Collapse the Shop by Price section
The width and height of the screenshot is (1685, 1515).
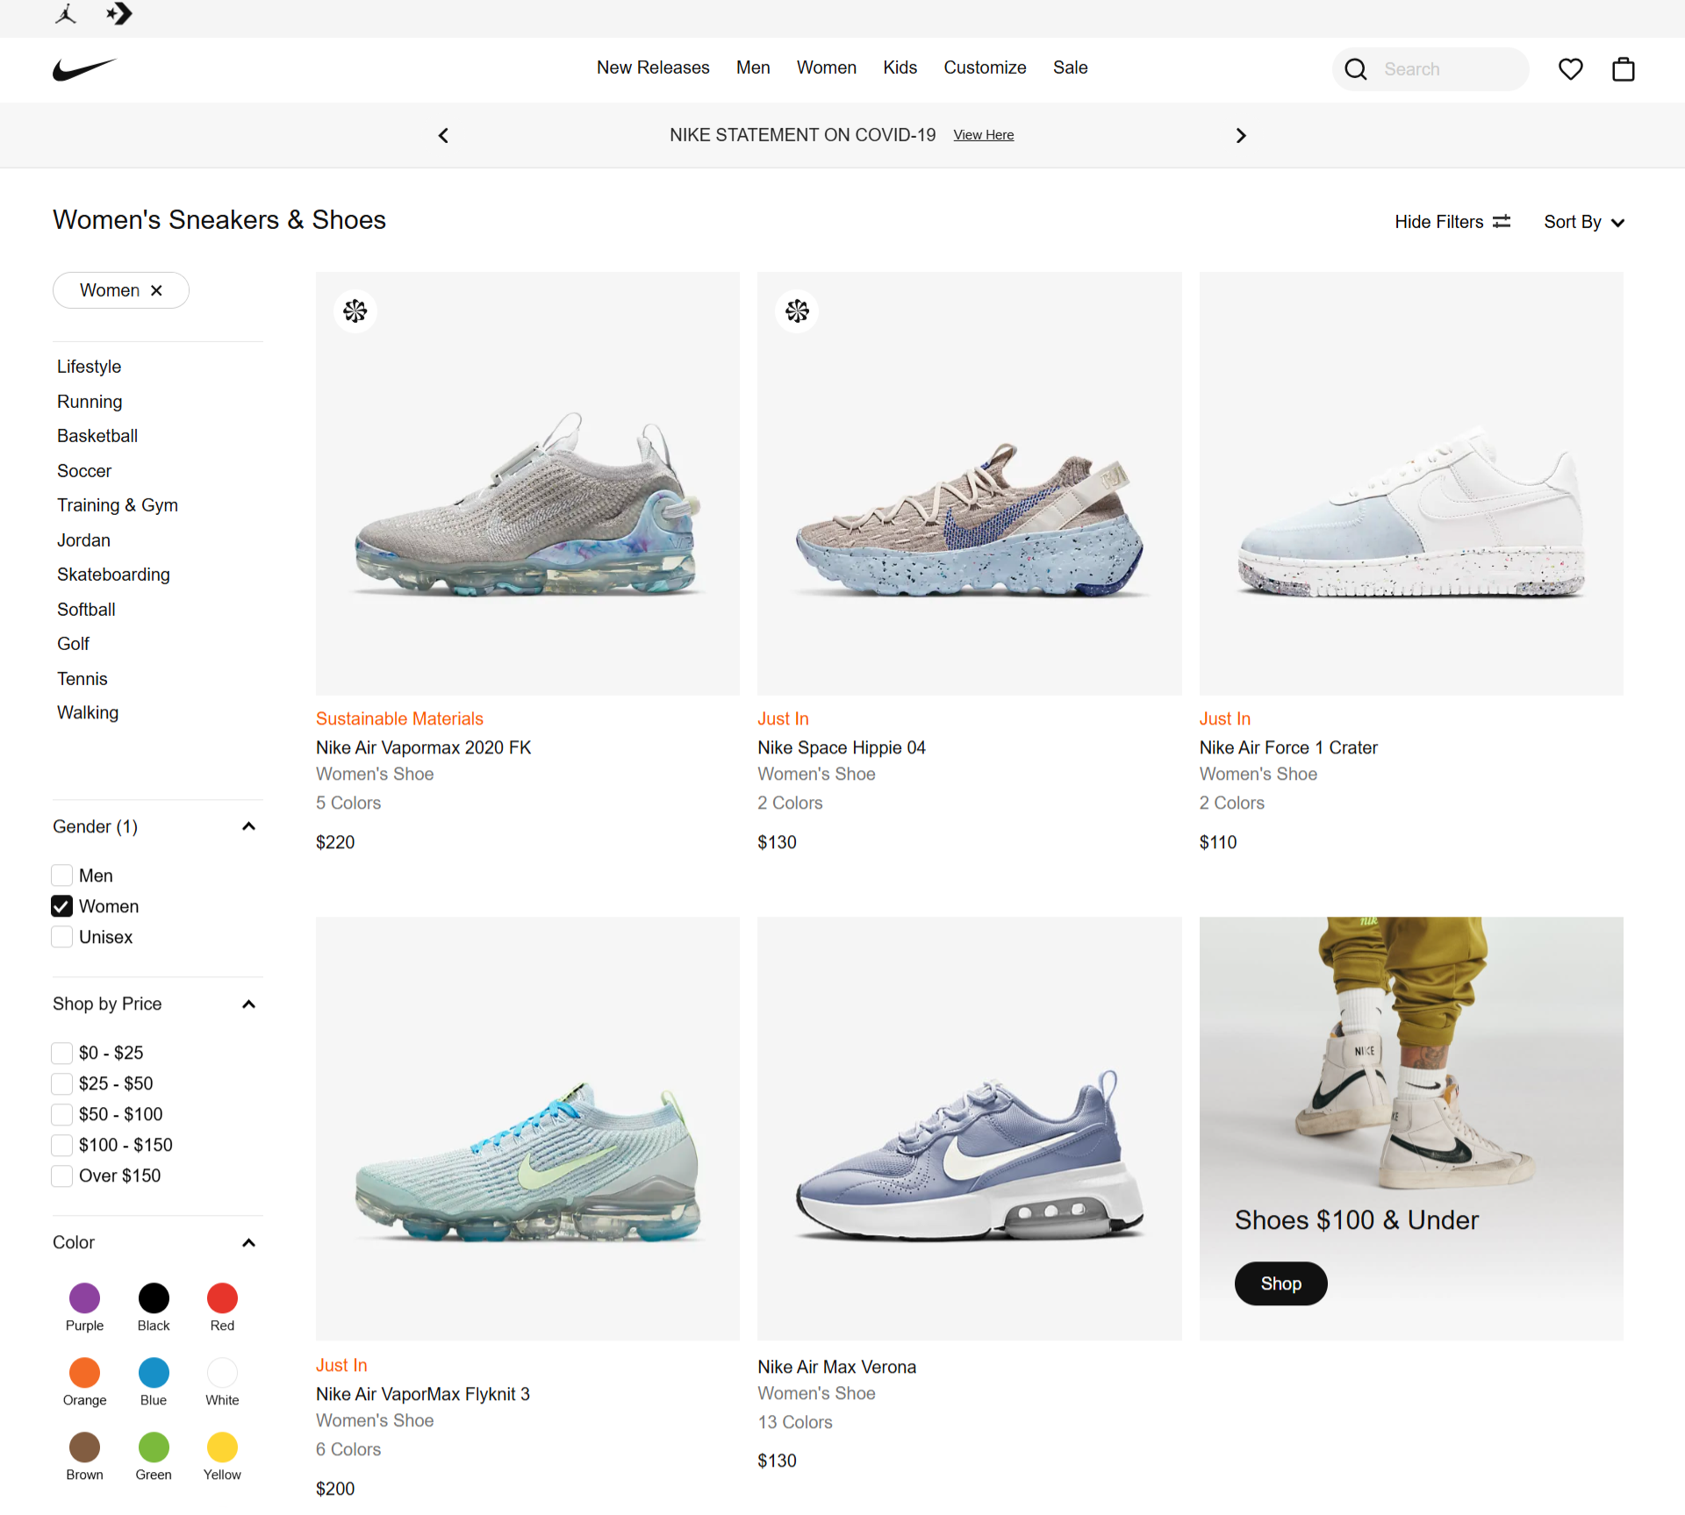coord(248,1004)
